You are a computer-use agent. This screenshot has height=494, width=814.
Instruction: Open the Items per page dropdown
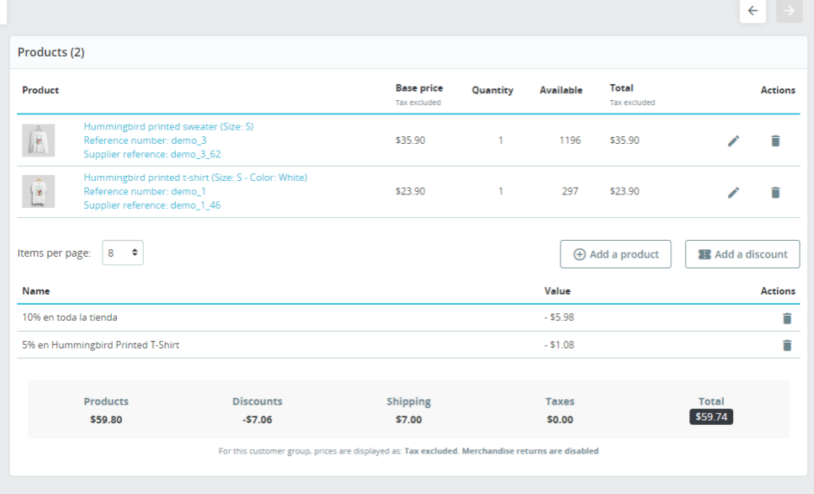(123, 252)
